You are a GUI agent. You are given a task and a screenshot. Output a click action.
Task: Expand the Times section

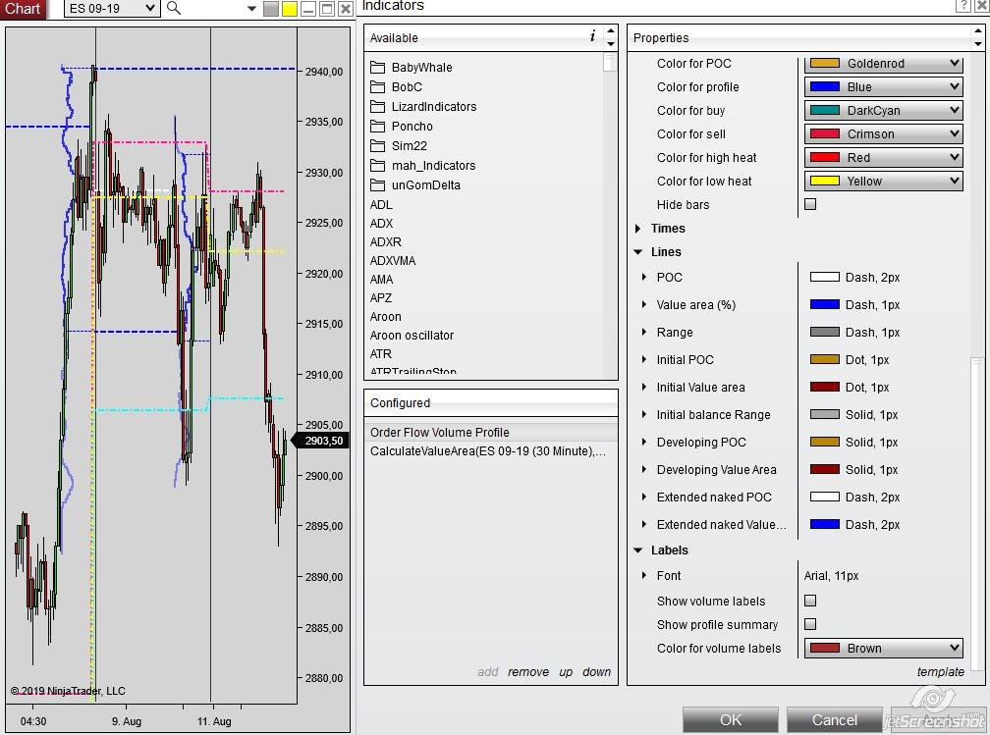638,229
